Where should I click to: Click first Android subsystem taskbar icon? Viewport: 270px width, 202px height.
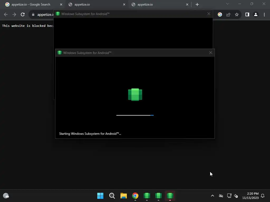coord(147,196)
